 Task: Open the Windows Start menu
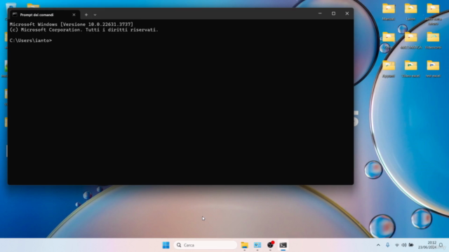click(166, 245)
